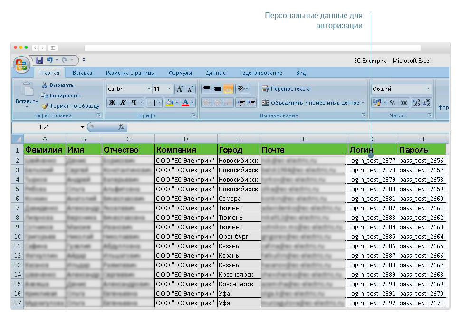Open Шрифт group dialog launcher
461x316 pixels.
193,115
